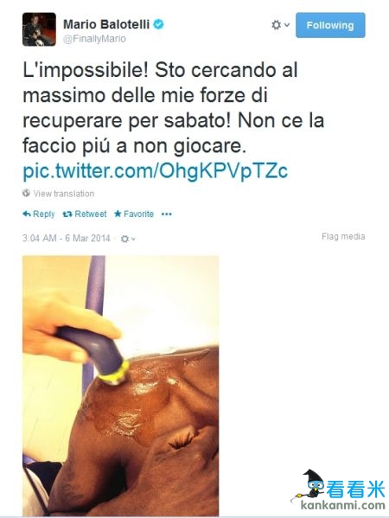Click the gear icon beside Following
The width and height of the screenshot is (389, 518).
pyautogui.click(x=276, y=25)
